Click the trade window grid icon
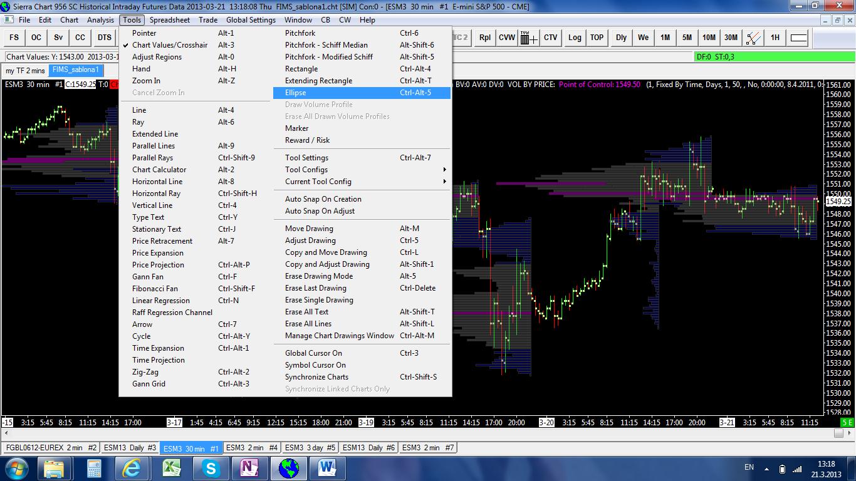 click(x=528, y=38)
